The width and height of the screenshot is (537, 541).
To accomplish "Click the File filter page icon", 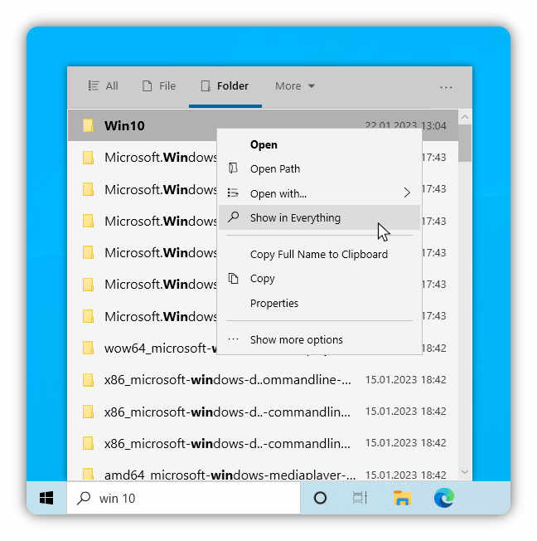I will [148, 85].
